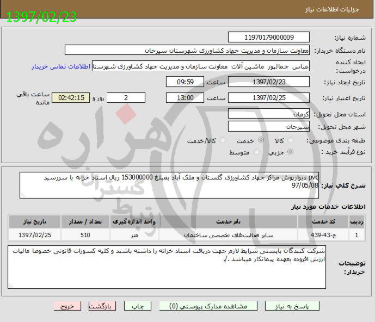Click the جزئیات اطلاعات نیاز header title

point(332,9)
